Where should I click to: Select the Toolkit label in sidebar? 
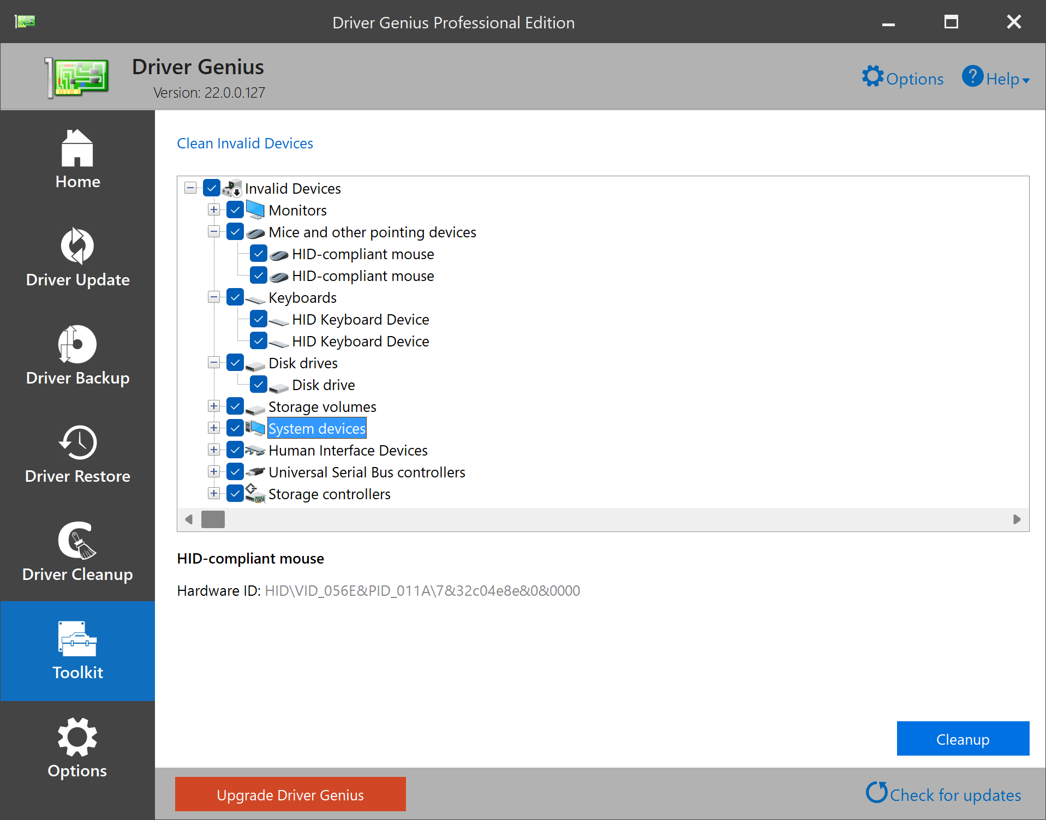tap(77, 673)
